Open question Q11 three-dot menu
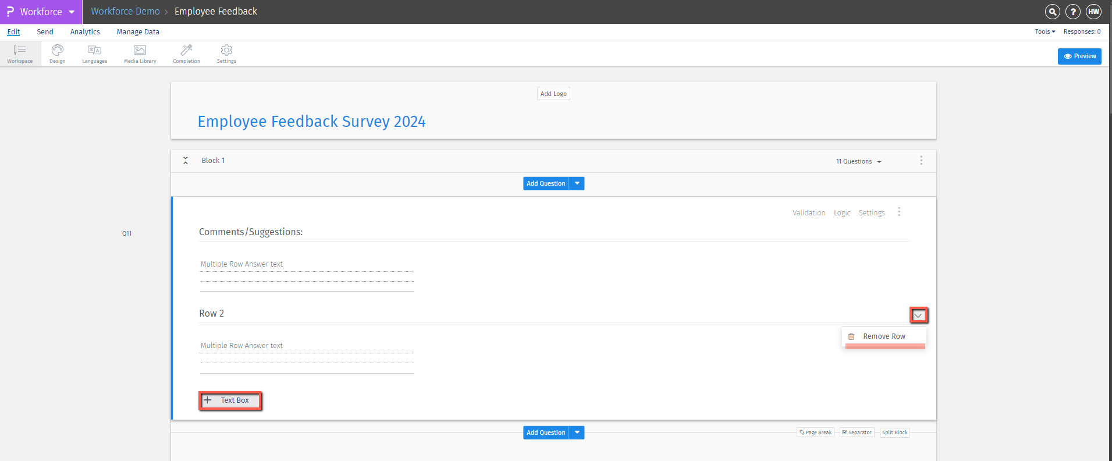Screen dimensions: 1112x461 click(899, 212)
